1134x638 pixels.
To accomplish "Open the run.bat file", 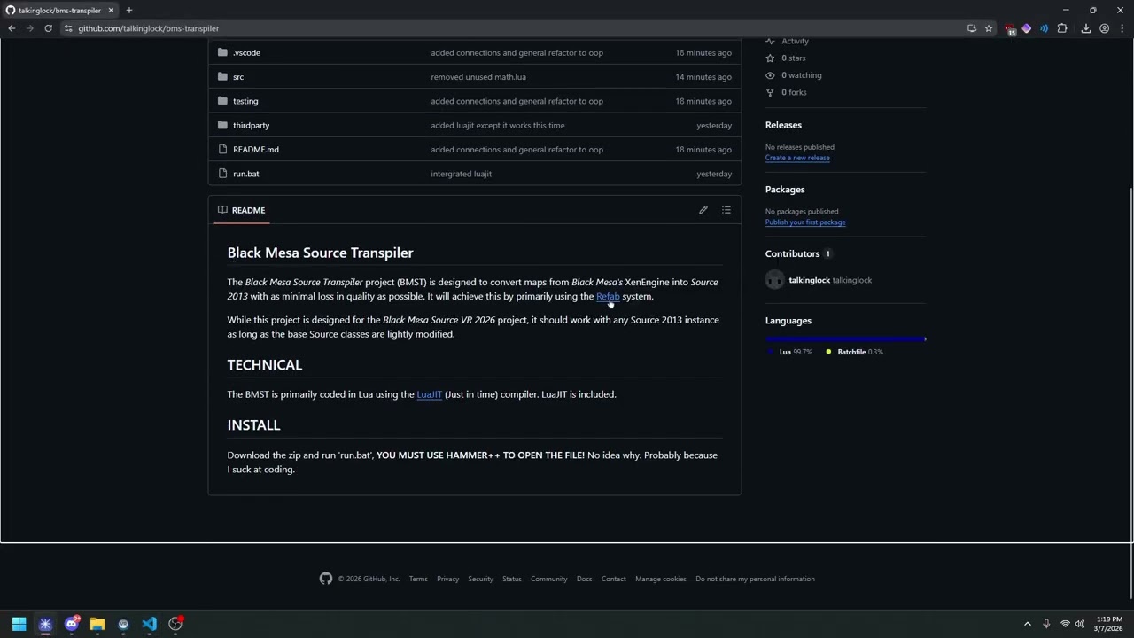I will 246,174.
